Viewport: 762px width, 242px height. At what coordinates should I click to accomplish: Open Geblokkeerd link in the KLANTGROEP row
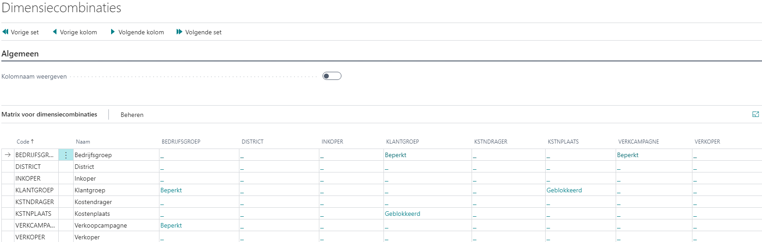click(564, 190)
